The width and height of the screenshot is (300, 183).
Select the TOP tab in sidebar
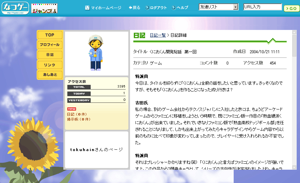tap(50, 35)
